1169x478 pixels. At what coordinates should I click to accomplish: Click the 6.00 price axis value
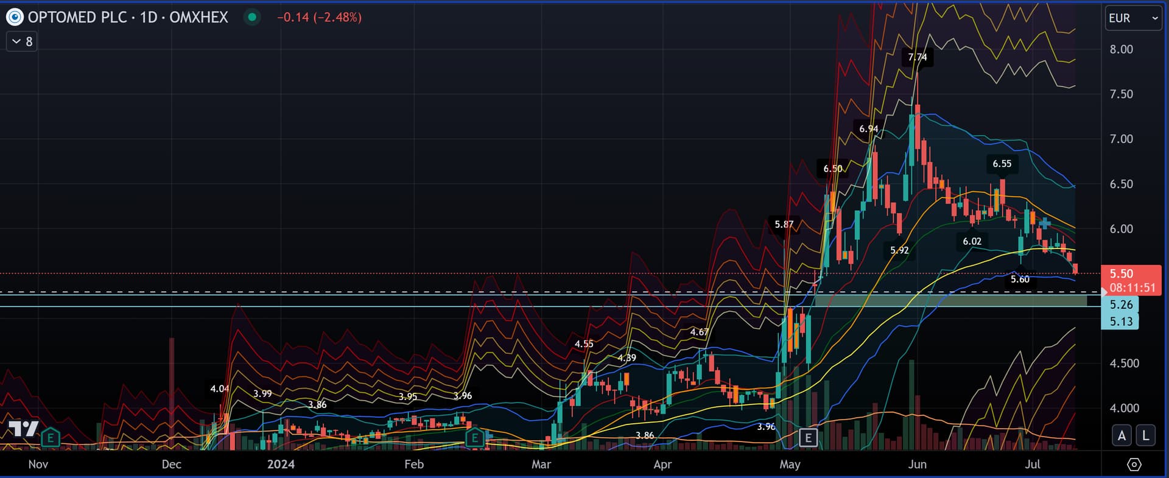click(x=1121, y=228)
